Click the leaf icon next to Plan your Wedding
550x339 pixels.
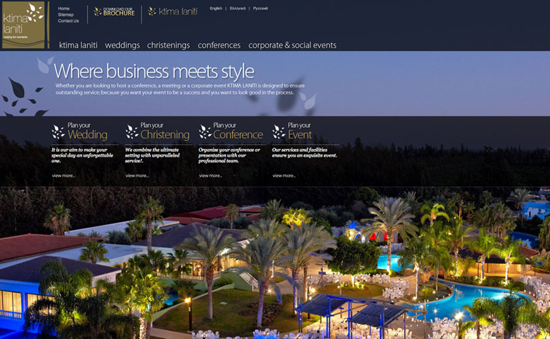coord(58,131)
